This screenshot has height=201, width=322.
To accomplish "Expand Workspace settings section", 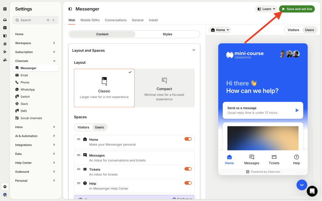I will click(x=36, y=43).
